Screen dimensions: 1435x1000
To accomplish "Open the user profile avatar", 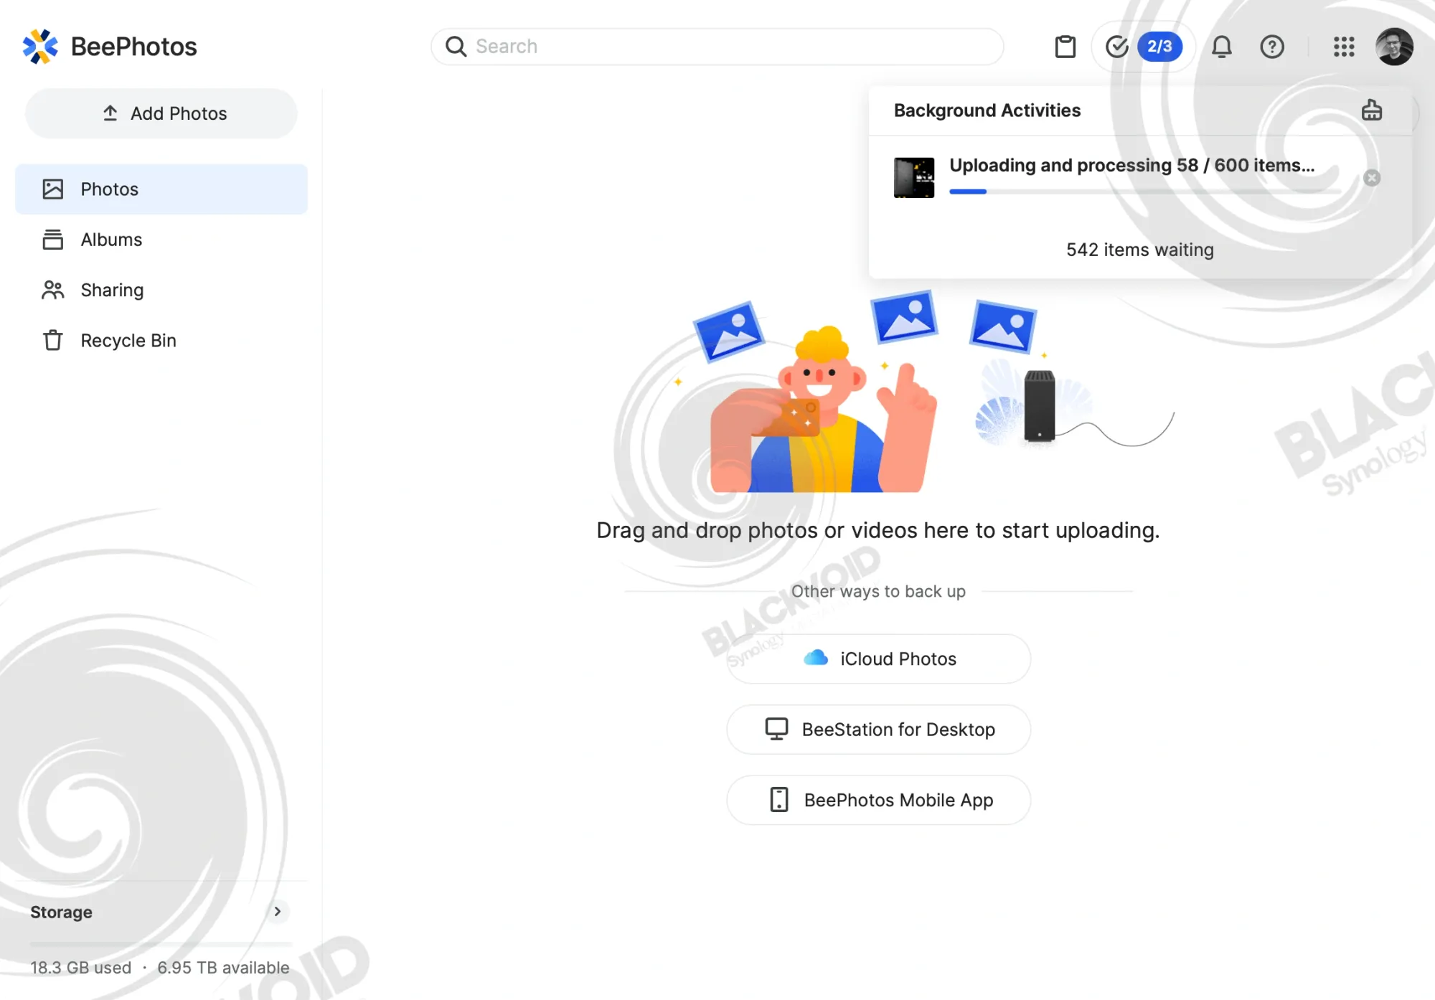I will tap(1395, 47).
